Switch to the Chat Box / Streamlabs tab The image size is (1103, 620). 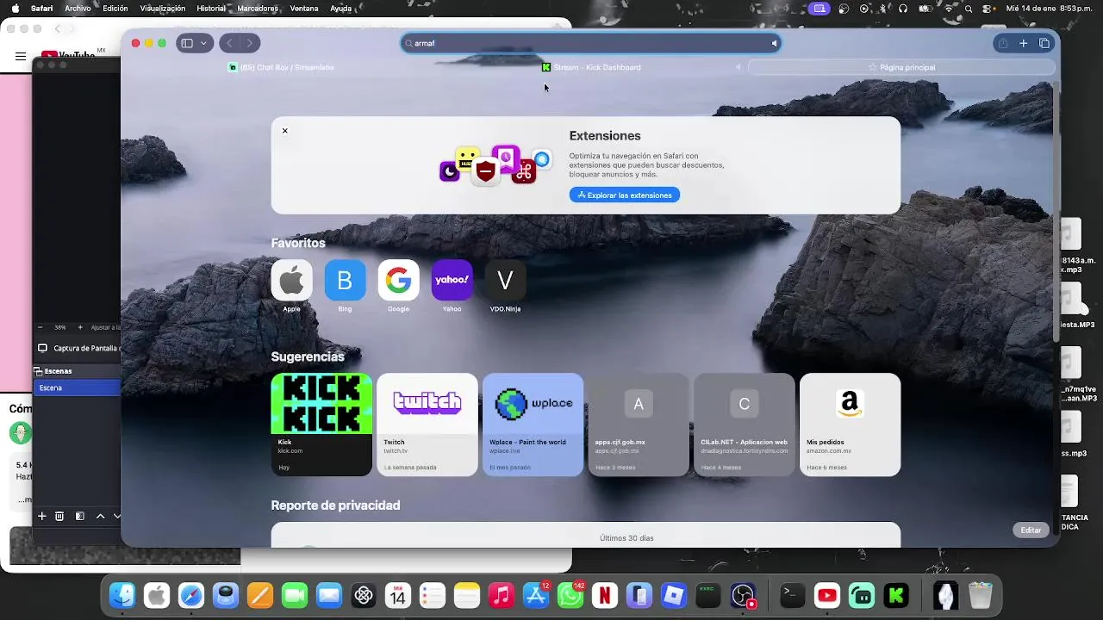point(282,67)
